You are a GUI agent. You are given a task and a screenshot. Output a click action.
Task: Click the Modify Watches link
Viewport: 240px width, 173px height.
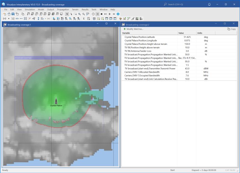(135, 29)
